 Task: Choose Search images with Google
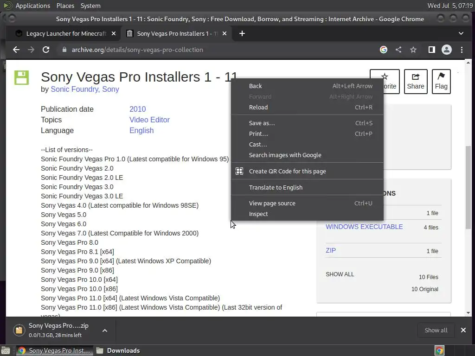pos(307,155)
